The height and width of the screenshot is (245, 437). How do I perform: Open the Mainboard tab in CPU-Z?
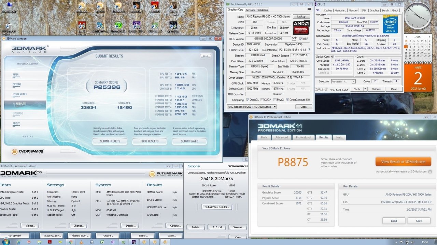tap(340, 11)
